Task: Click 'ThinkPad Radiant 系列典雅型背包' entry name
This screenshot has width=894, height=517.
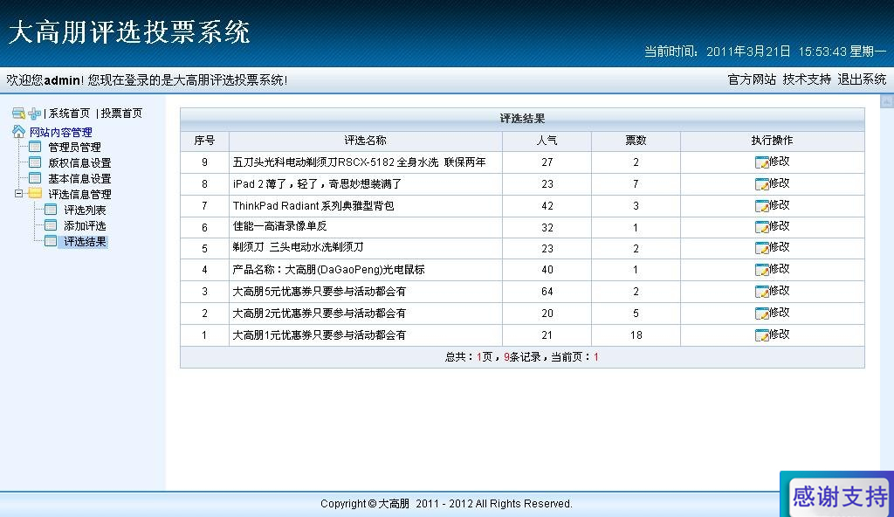Action: click(x=313, y=205)
